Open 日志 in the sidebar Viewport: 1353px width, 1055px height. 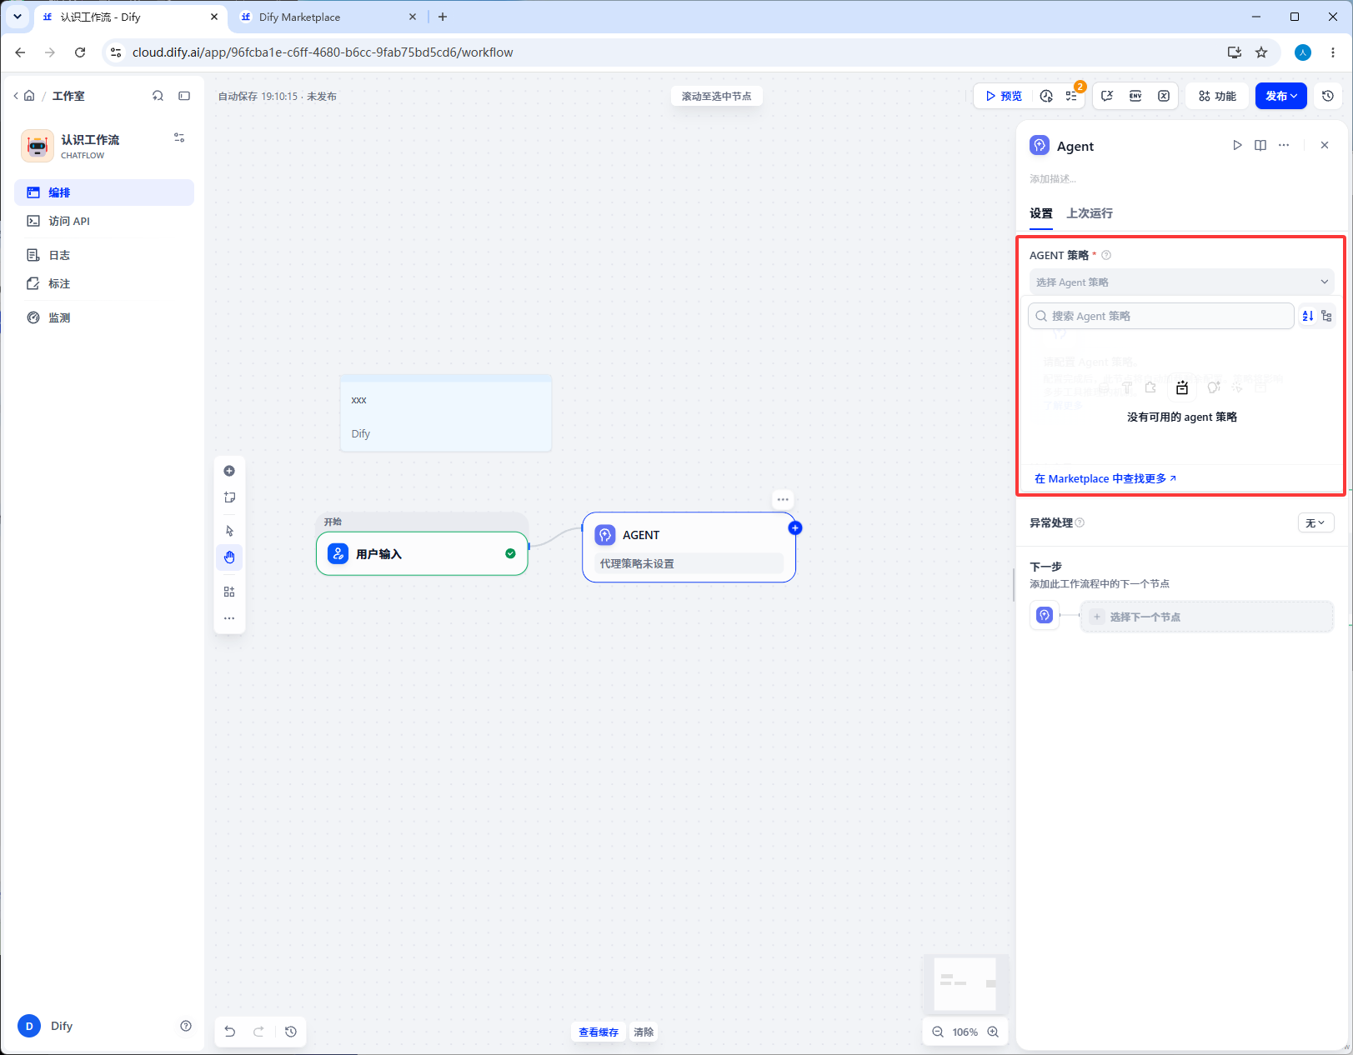pos(104,255)
